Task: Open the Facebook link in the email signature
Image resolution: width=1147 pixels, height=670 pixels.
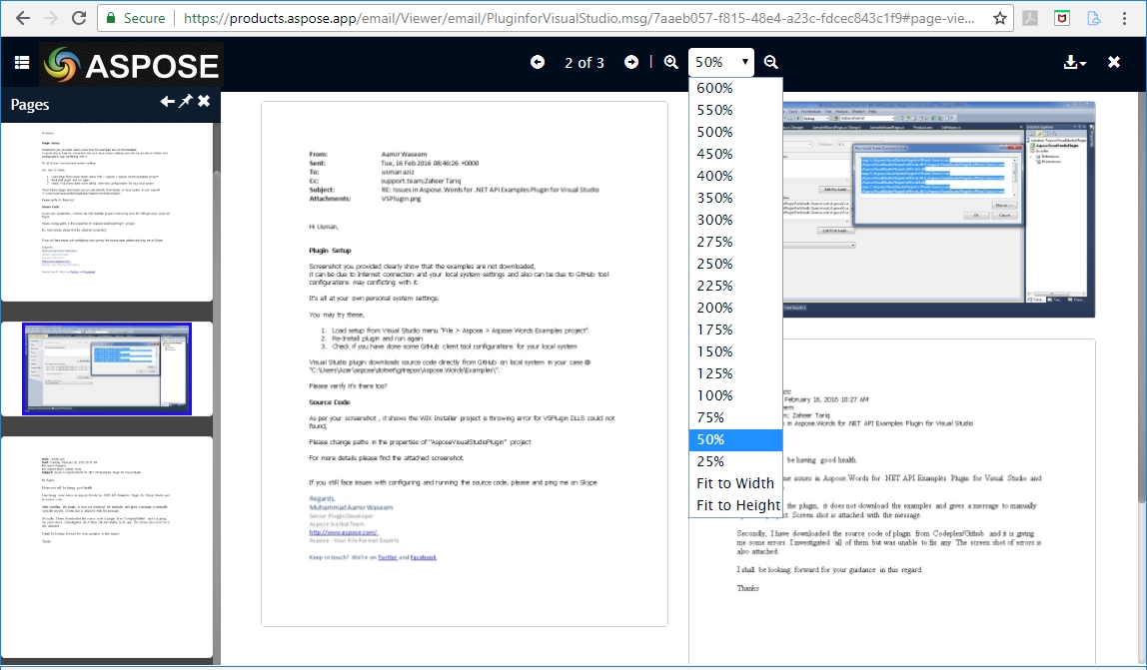Action: point(423,557)
